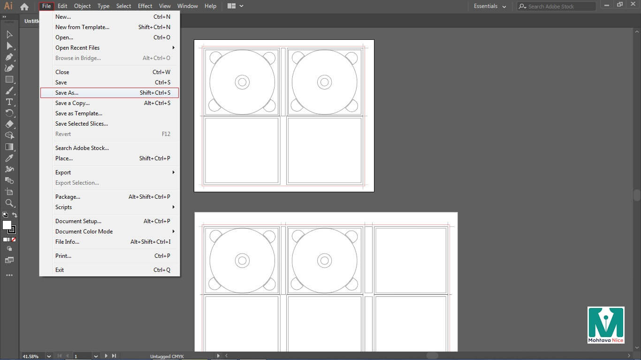The image size is (641, 360).
Task: Activate the Type tool
Action: click(x=9, y=102)
